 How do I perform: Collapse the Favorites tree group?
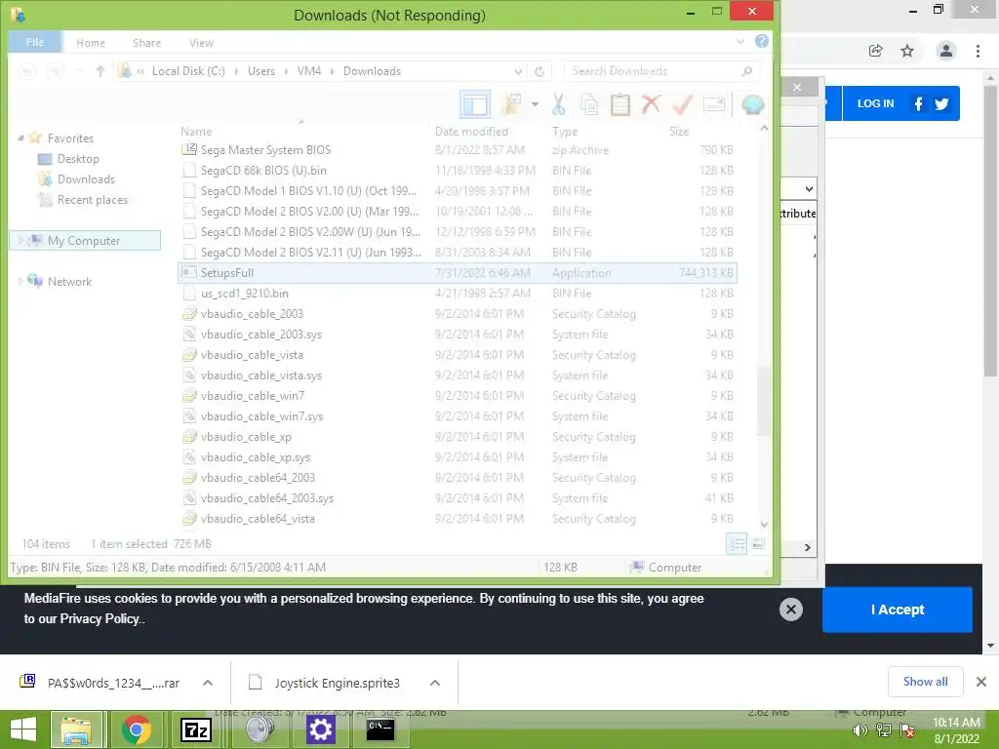[x=21, y=138]
